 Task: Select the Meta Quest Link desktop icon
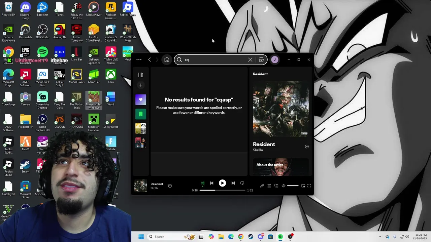(42, 78)
